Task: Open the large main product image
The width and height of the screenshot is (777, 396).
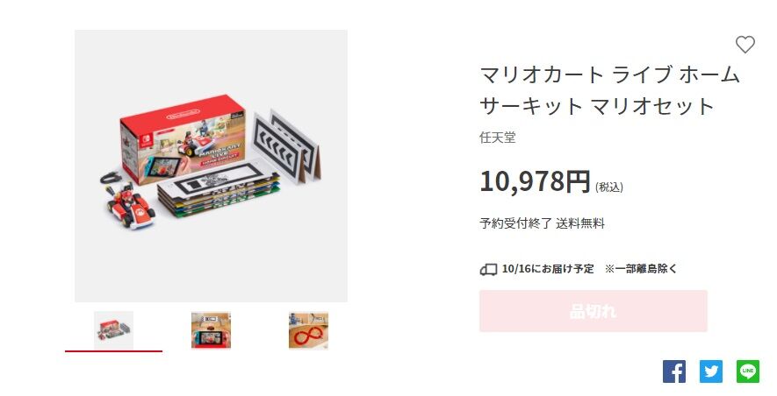Action: [211, 166]
